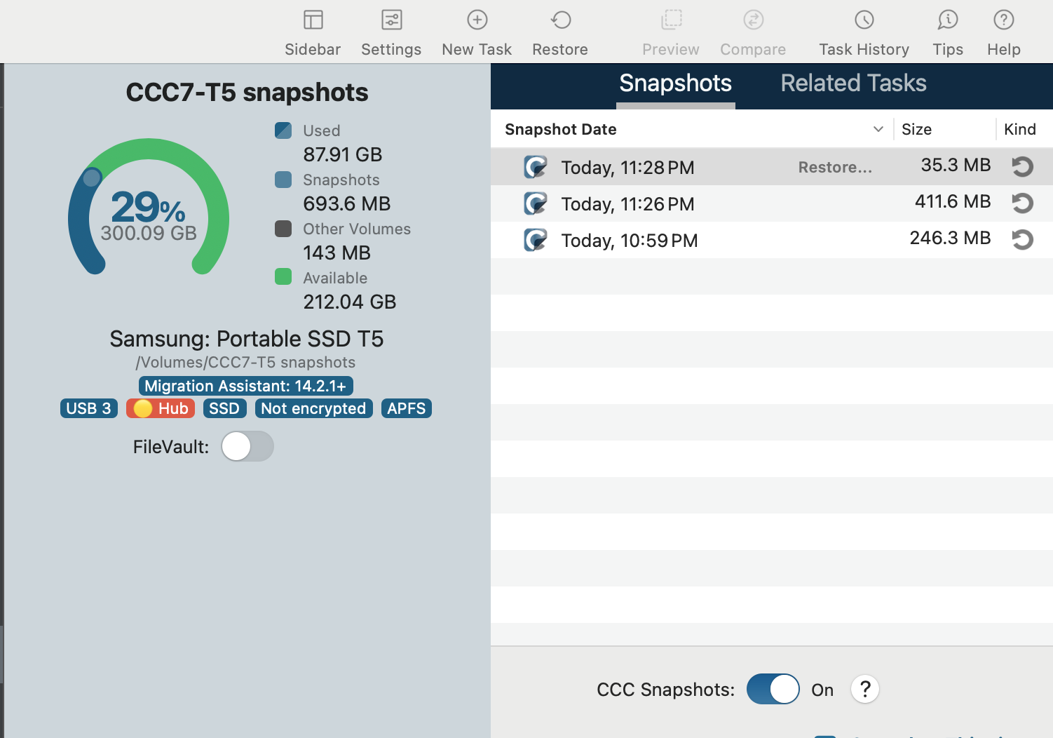Click the /Volumes/CCC7-T5 snapshots path
The height and width of the screenshot is (738, 1053).
245,362
